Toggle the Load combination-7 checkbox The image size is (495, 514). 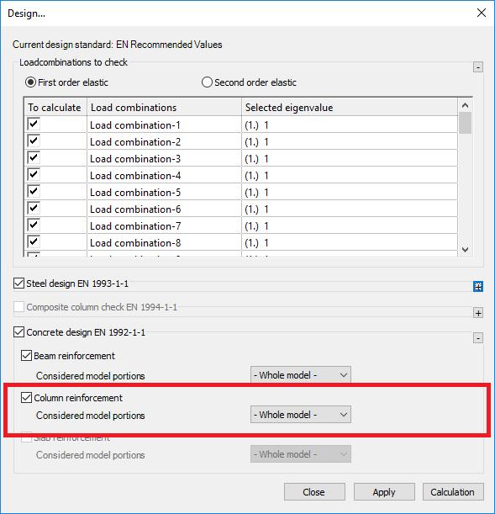click(x=34, y=225)
